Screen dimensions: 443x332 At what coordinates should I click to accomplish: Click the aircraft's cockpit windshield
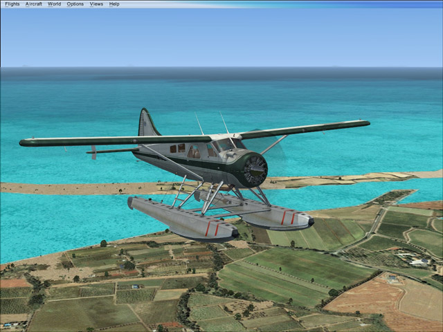tap(225, 146)
